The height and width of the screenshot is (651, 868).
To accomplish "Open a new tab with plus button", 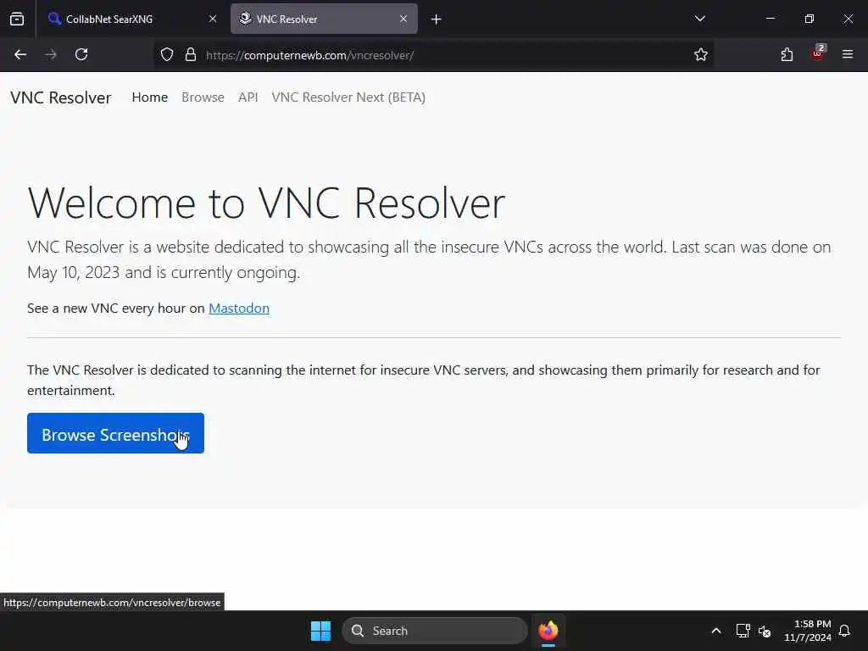I will pos(437,19).
